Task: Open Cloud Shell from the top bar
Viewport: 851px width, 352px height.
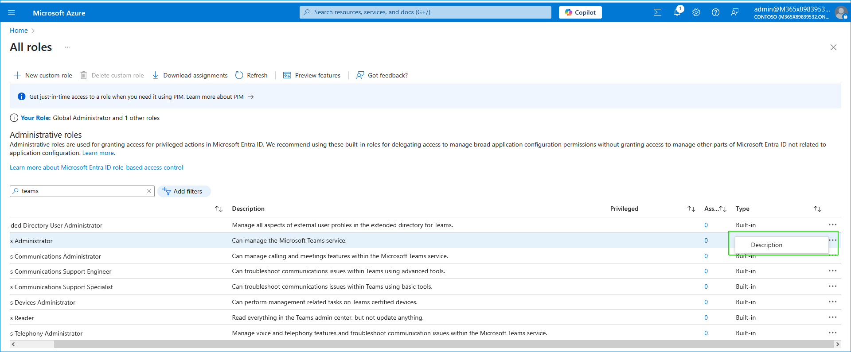Action: tap(658, 12)
